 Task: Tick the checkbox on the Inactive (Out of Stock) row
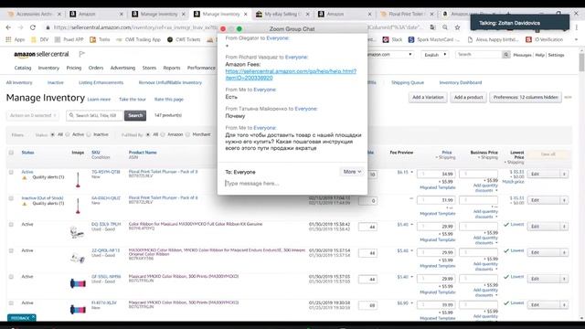[x=11, y=198]
